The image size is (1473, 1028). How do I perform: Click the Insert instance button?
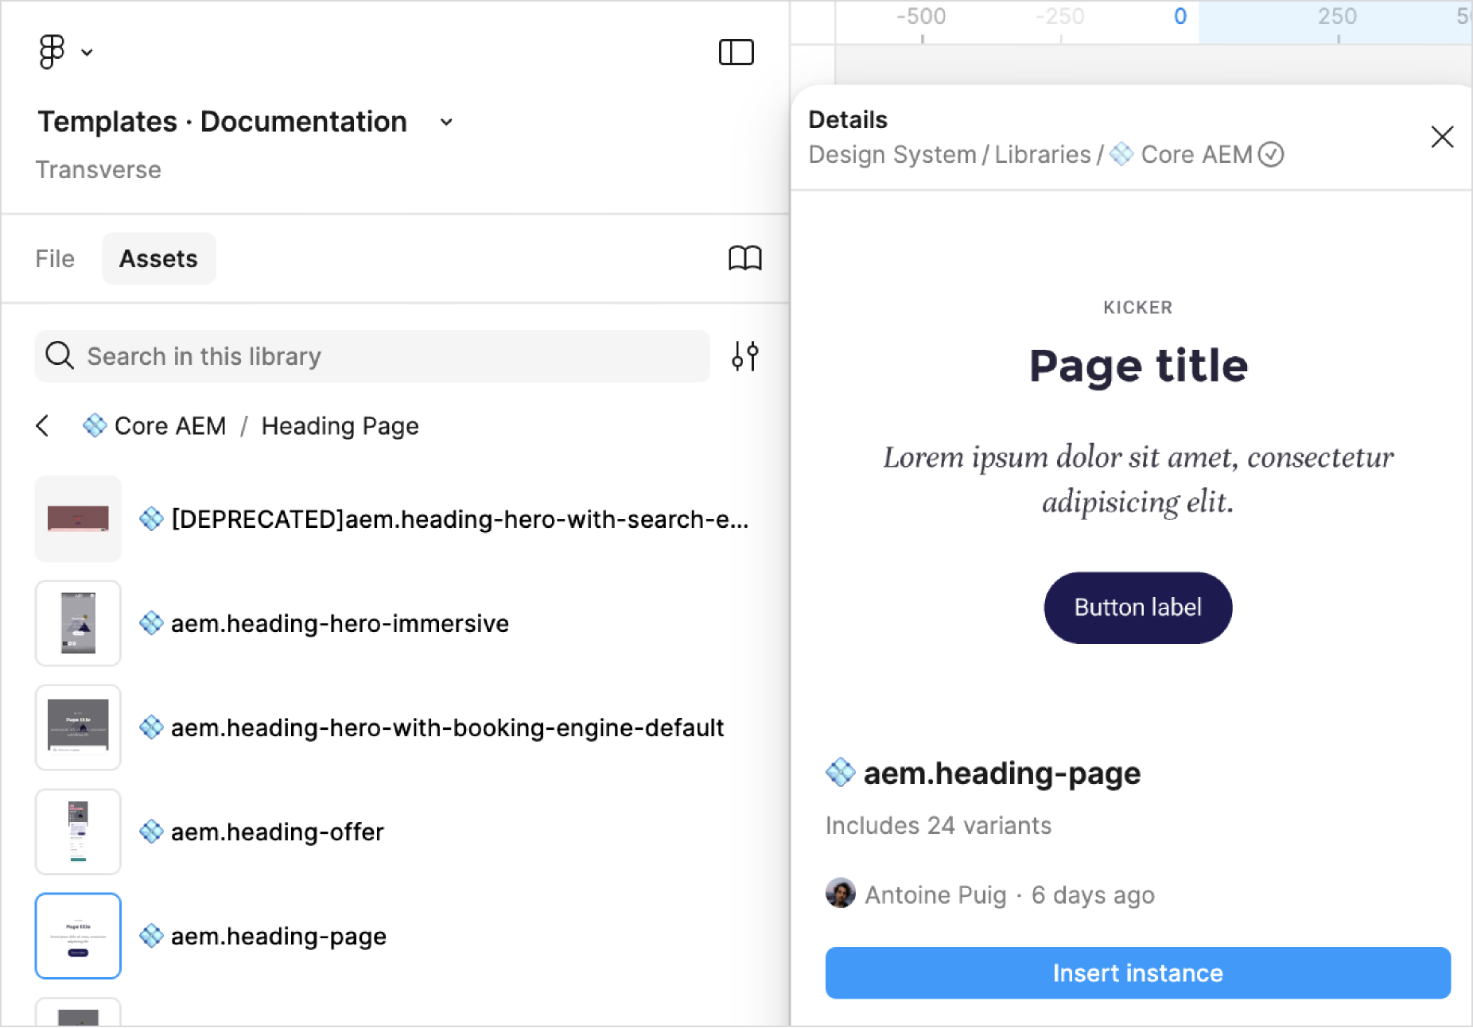pyautogui.click(x=1137, y=972)
